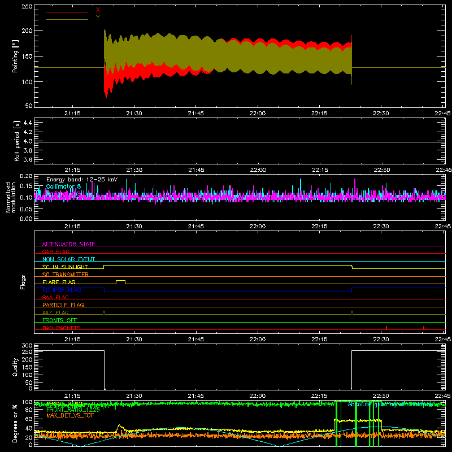Click the first BAD_PACKETS spike after 22:30
The image size is (452, 452).
point(386,328)
